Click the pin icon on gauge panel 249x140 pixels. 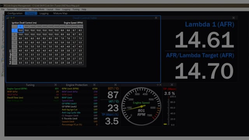(158, 85)
